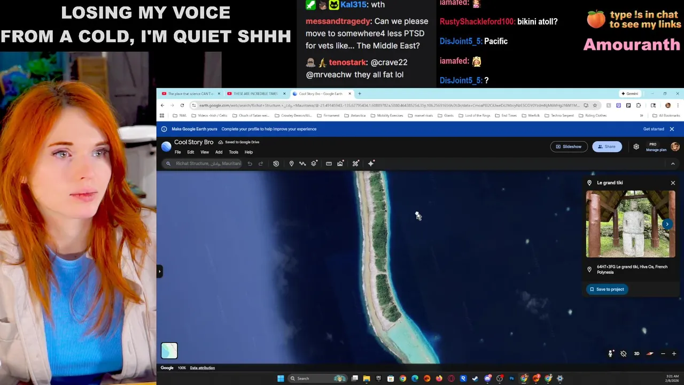This screenshot has height=385, width=684.
Task: Reload the Google Earth page
Action: click(x=182, y=105)
